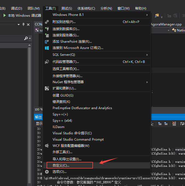Image resolution: width=185 pixels, height=186 pixels.
Task: Choose 导入和导出设置(I)...
Action: (97, 159)
